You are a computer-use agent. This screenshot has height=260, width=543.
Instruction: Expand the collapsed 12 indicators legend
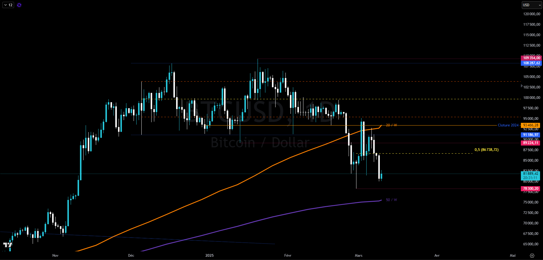tap(8, 5)
